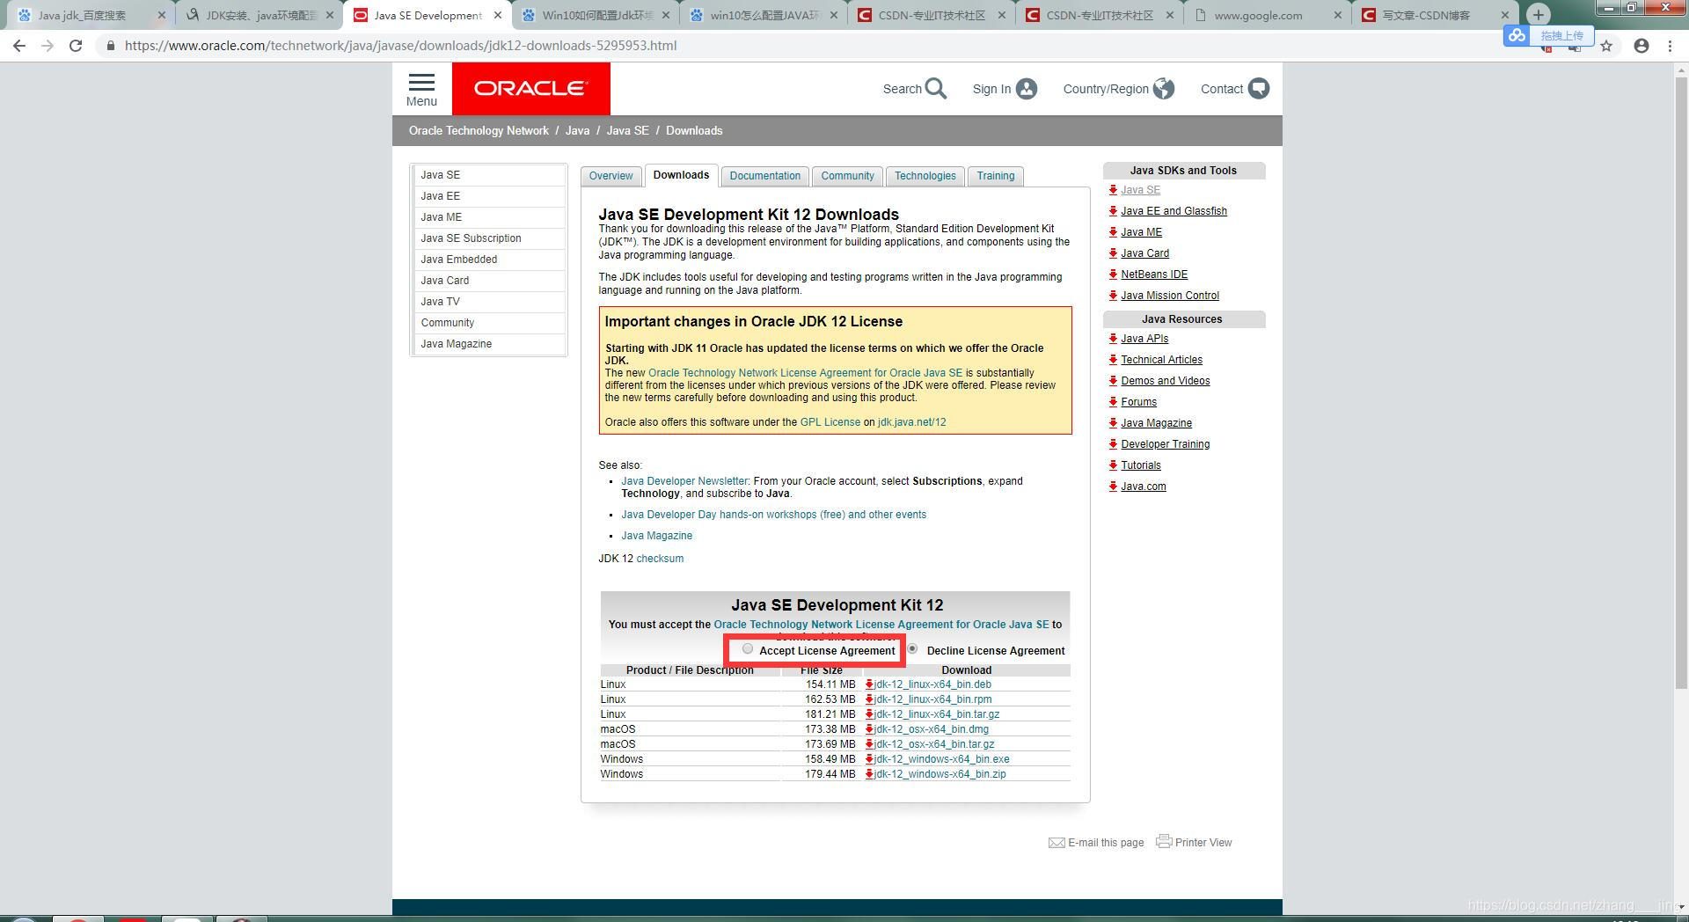Viewport: 1689px width, 922px height.
Task: Switch to the Overview tab
Action: pyautogui.click(x=611, y=176)
